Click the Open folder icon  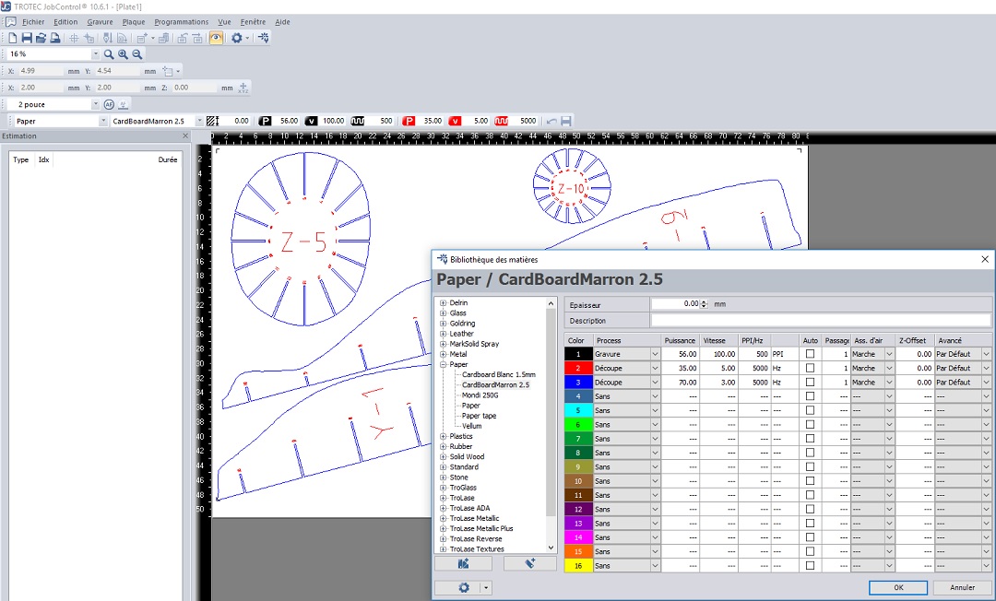(x=41, y=38)
